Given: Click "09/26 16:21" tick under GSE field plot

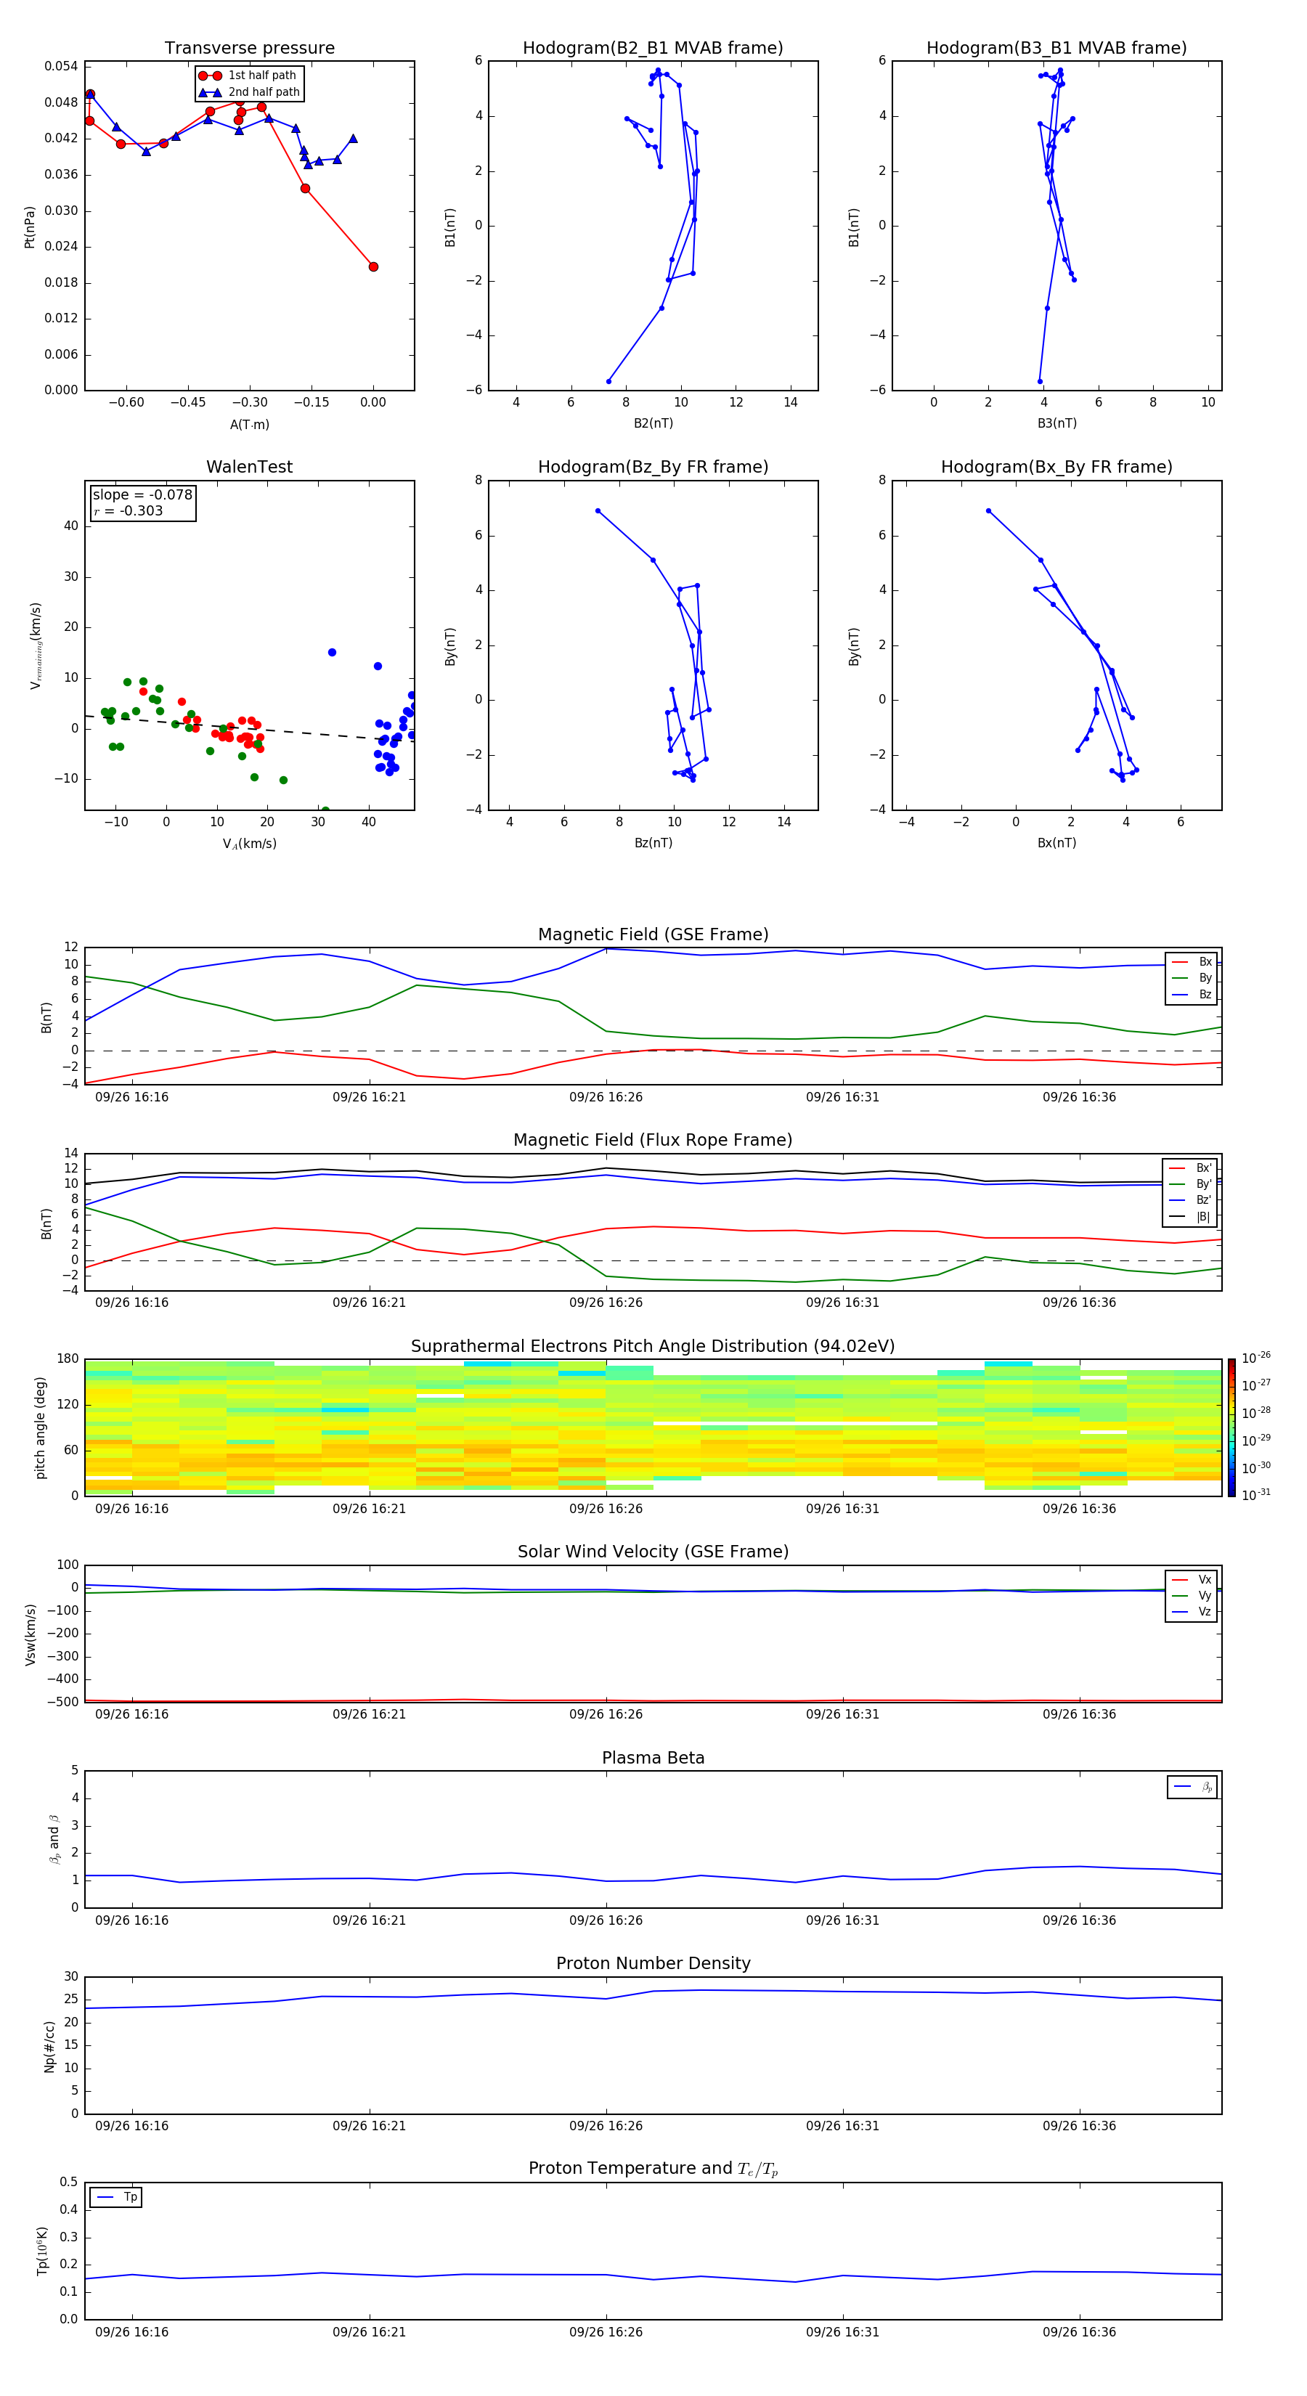Looking at the screenshot, I should (x=370, y=1098).
